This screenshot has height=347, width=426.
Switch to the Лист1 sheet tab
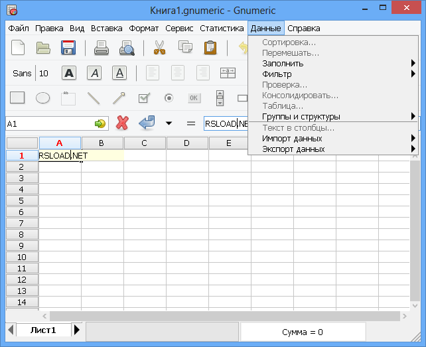(44, 330)
